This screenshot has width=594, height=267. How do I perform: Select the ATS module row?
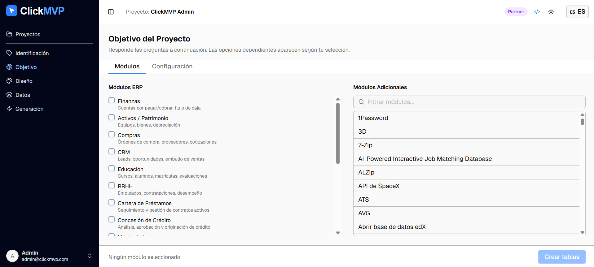click(466, 200)
